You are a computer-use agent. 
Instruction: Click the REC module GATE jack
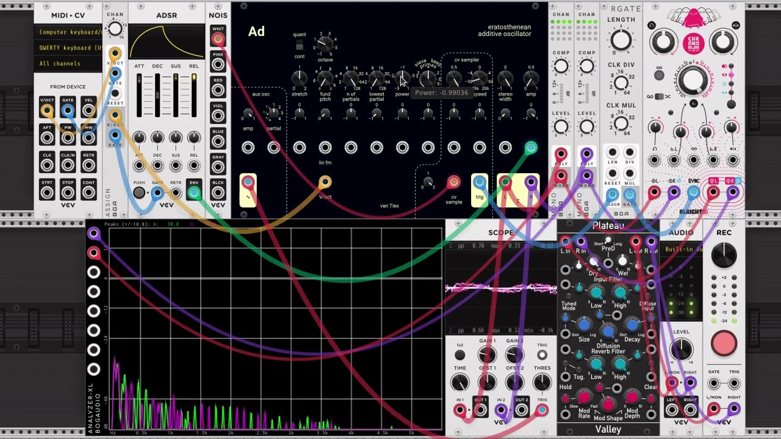(x=713, y=384)
